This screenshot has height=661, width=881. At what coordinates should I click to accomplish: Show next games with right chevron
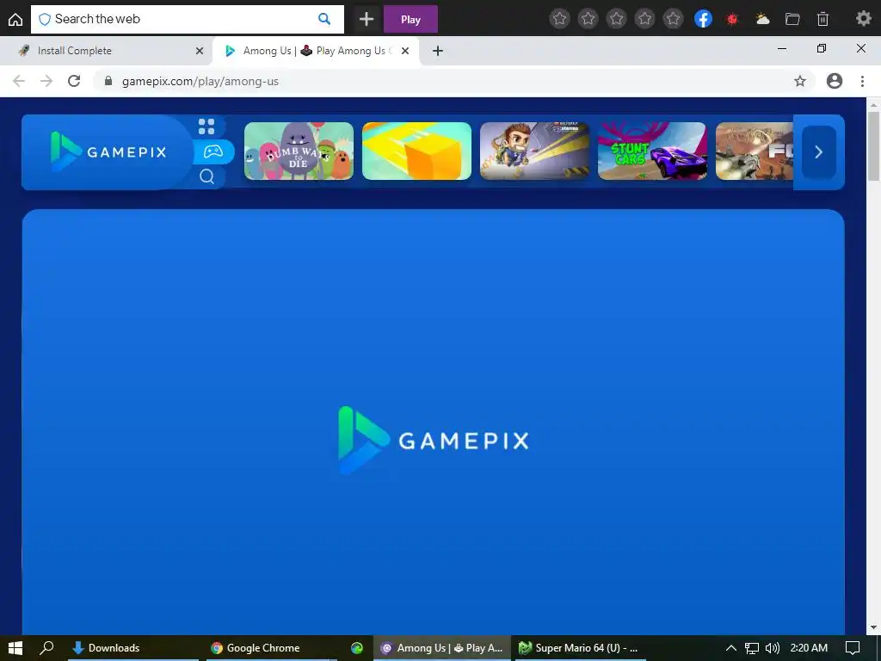pyautogui.click(x=819, y=151)
